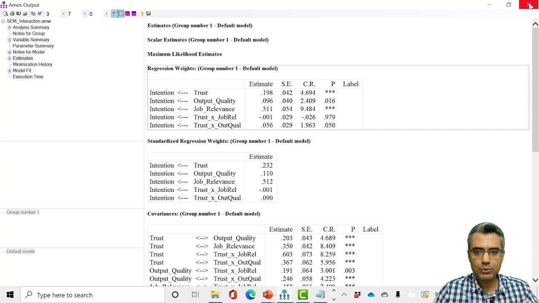Click the Copy to clipboard icon

(x=33, y=13)
